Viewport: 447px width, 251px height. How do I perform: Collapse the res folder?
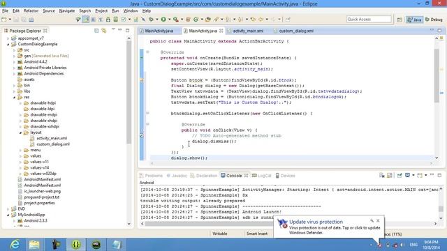14,97
